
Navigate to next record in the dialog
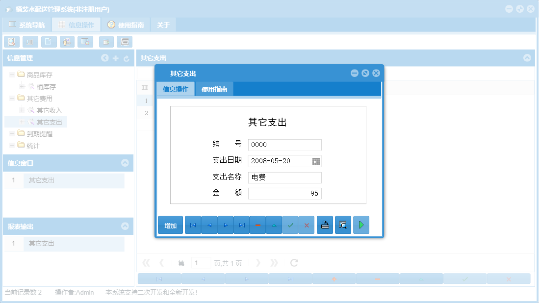pos(225,225)
